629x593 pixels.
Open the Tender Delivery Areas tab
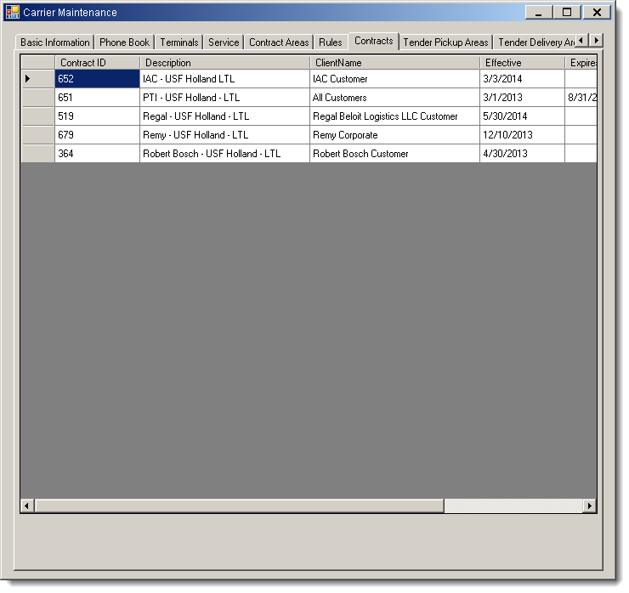pos(536,42)
